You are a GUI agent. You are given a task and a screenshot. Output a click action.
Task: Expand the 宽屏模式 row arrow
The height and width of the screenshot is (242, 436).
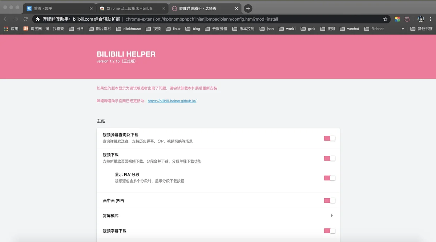(x=332, y=216)
